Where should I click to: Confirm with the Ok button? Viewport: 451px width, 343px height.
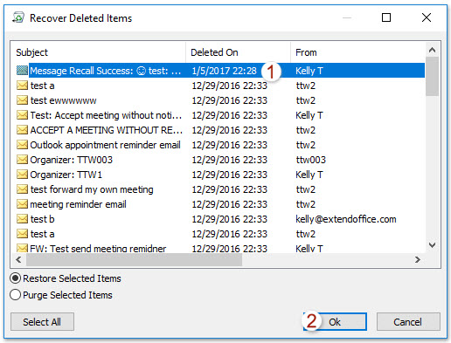pyautogui.click(x=335, y=322)
